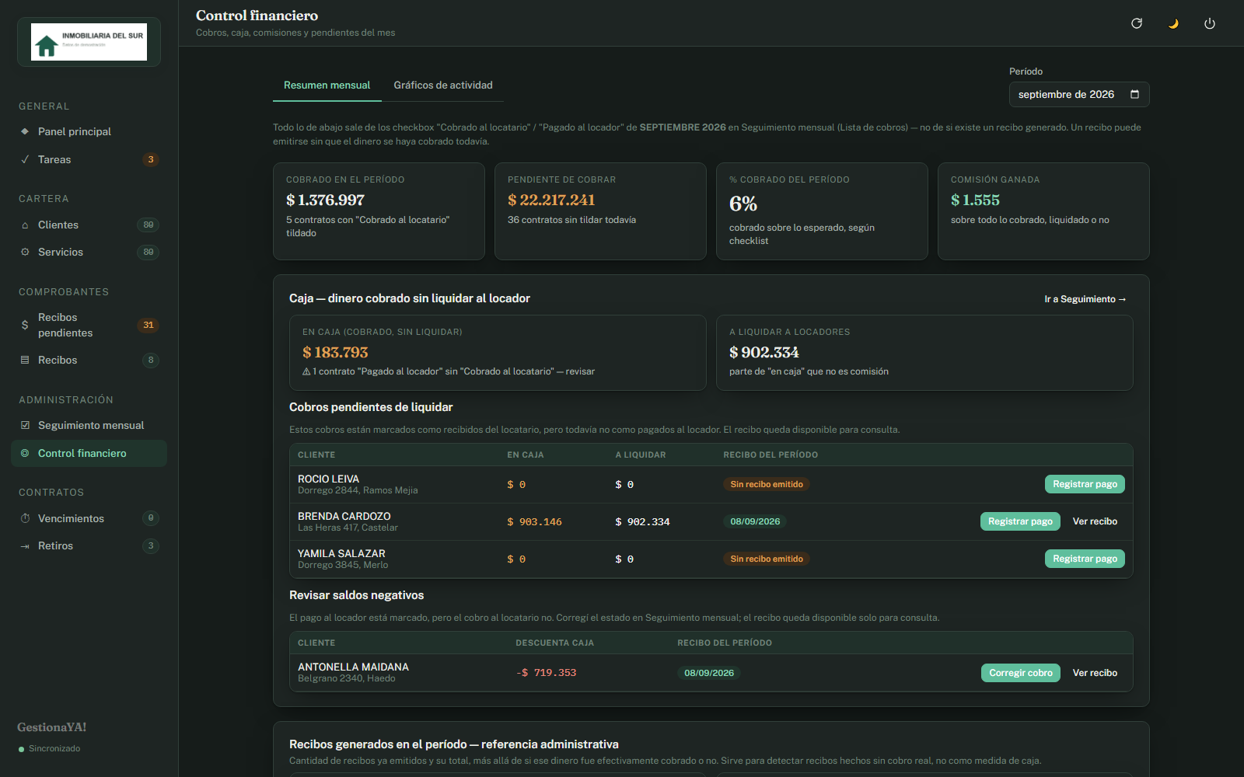This screenshot has width=1244, height=777.
Task: Click the Seguimiento mensual checkbox icon
Action: pos(25,425)
